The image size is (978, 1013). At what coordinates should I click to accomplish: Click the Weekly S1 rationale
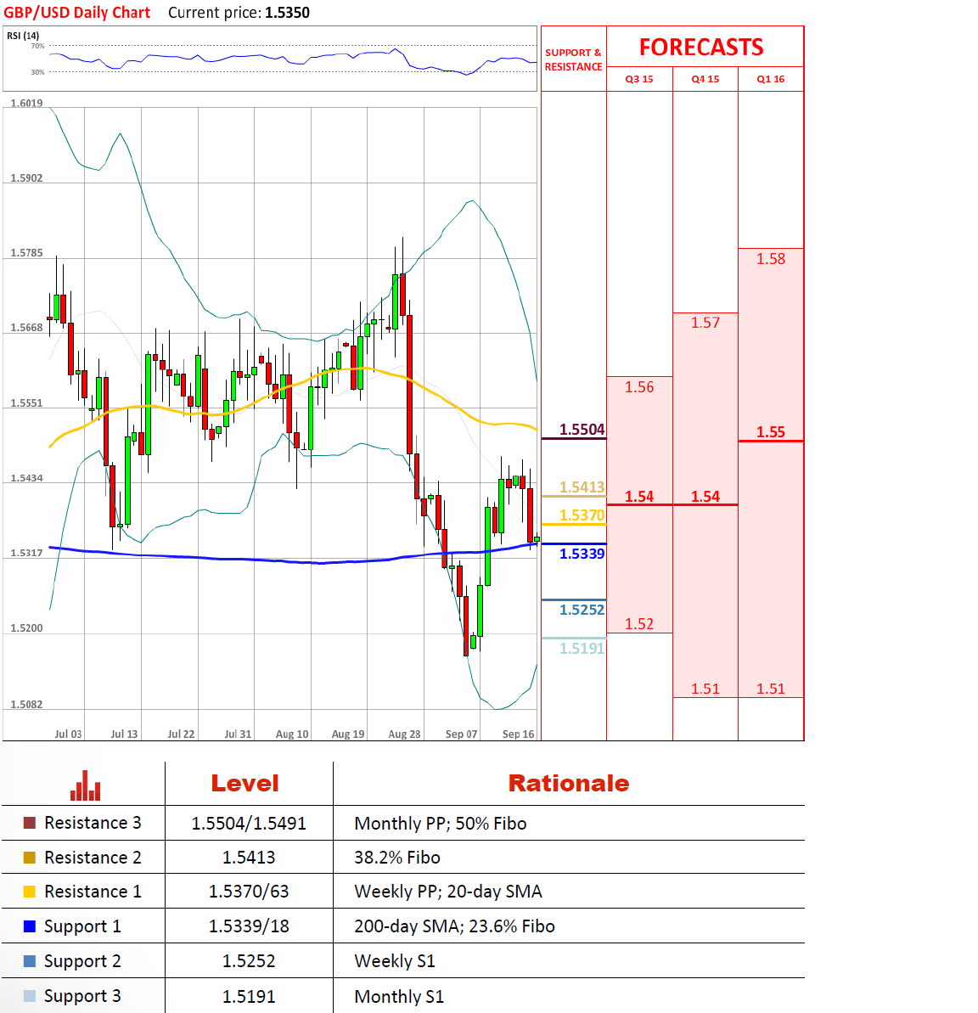[394, 961]
